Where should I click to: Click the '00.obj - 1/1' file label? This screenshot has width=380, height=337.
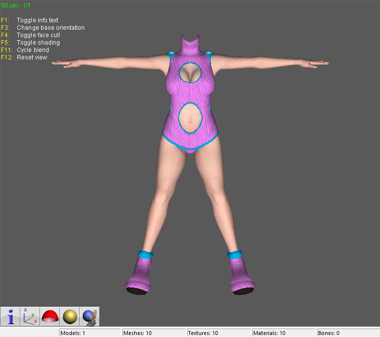[16, 5]
